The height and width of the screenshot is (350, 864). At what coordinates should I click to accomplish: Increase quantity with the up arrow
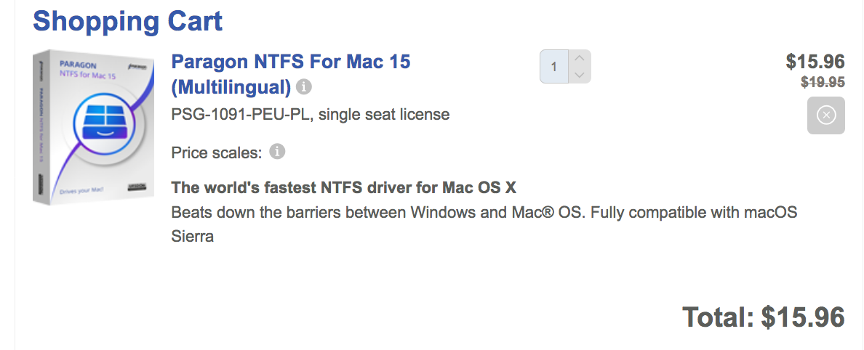pyautogui.click(x=579, y=58)
